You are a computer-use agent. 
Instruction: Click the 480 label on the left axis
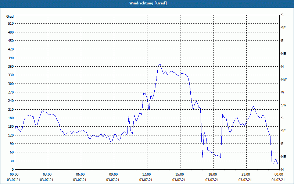pyautogui.click(x=11, y=32)
